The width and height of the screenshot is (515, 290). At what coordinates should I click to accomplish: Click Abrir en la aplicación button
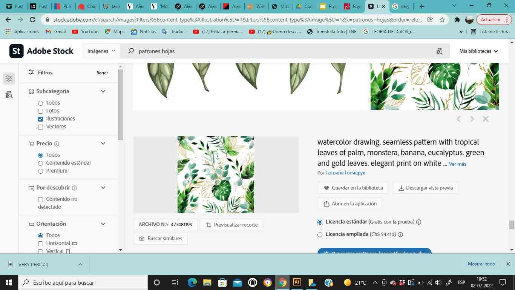[x=350, y=204]
